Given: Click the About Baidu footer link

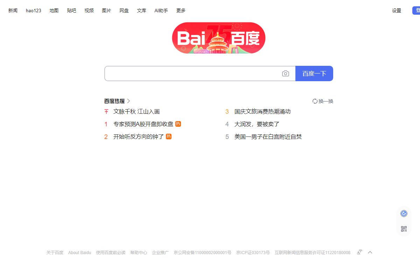Looking at the screenshot, I should pos(79,252).
